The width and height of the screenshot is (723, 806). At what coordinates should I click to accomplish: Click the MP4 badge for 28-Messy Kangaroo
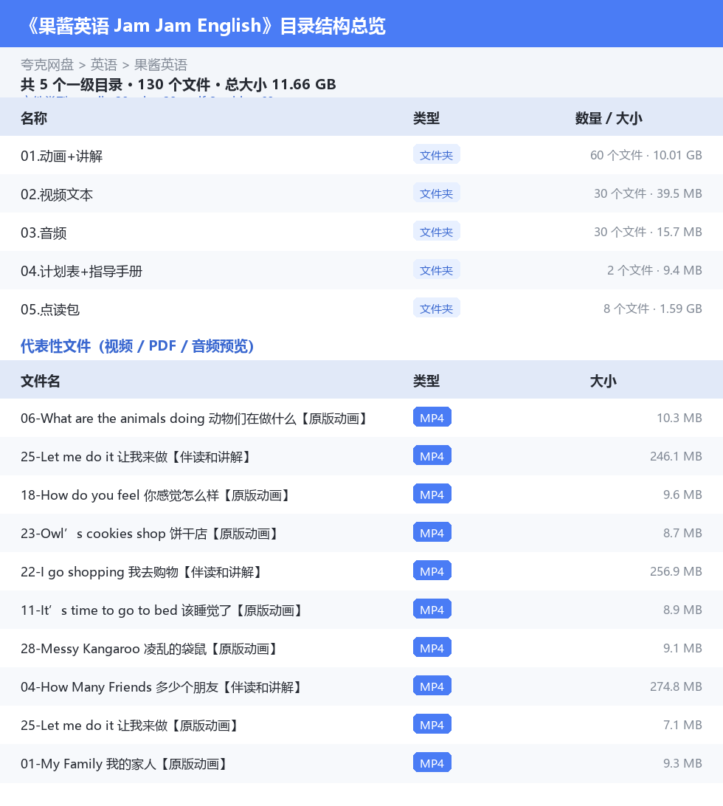pyautogui.click(x=432, y=648)
